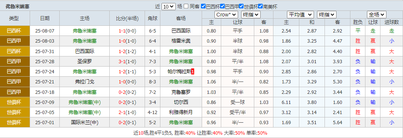Click the 平 result in 25-08-07 row
403x138 pixels.
tap(358, 31)
